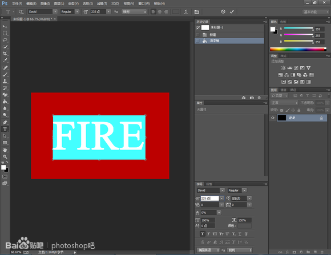Click the foreground color swatch in toolbox
This screenshot has width=331, height=255.
pos(3,167)
